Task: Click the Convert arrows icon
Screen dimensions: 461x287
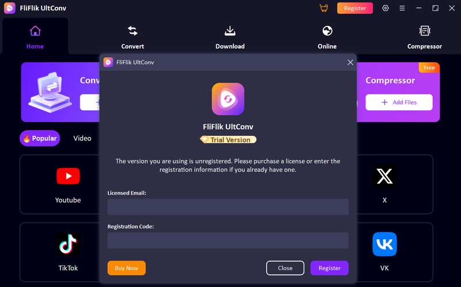Action: [x=133, y=30]
